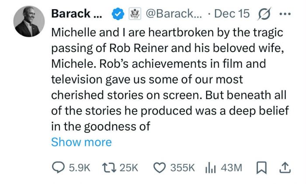Viewport: 306px width, 184px height.
Task: Like the post with the heart icon
Action: pyautogui.click(x=160, y=167)
